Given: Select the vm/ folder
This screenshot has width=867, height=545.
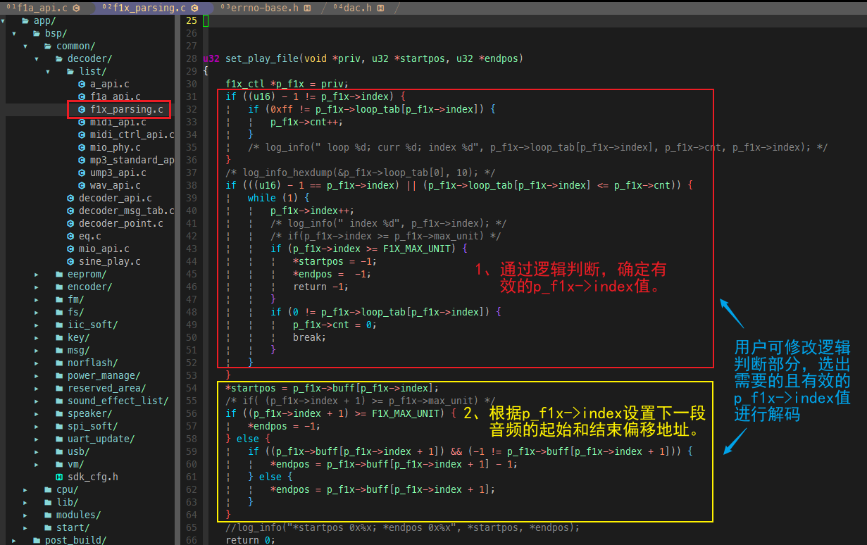Looking at the screenshot, I should click(x=75, y=465).
